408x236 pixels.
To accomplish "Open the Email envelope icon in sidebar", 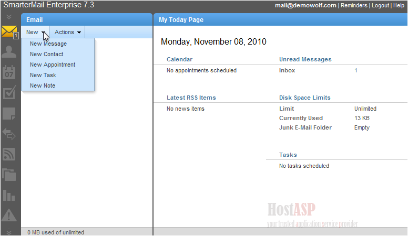I will (x=9, y=31).
